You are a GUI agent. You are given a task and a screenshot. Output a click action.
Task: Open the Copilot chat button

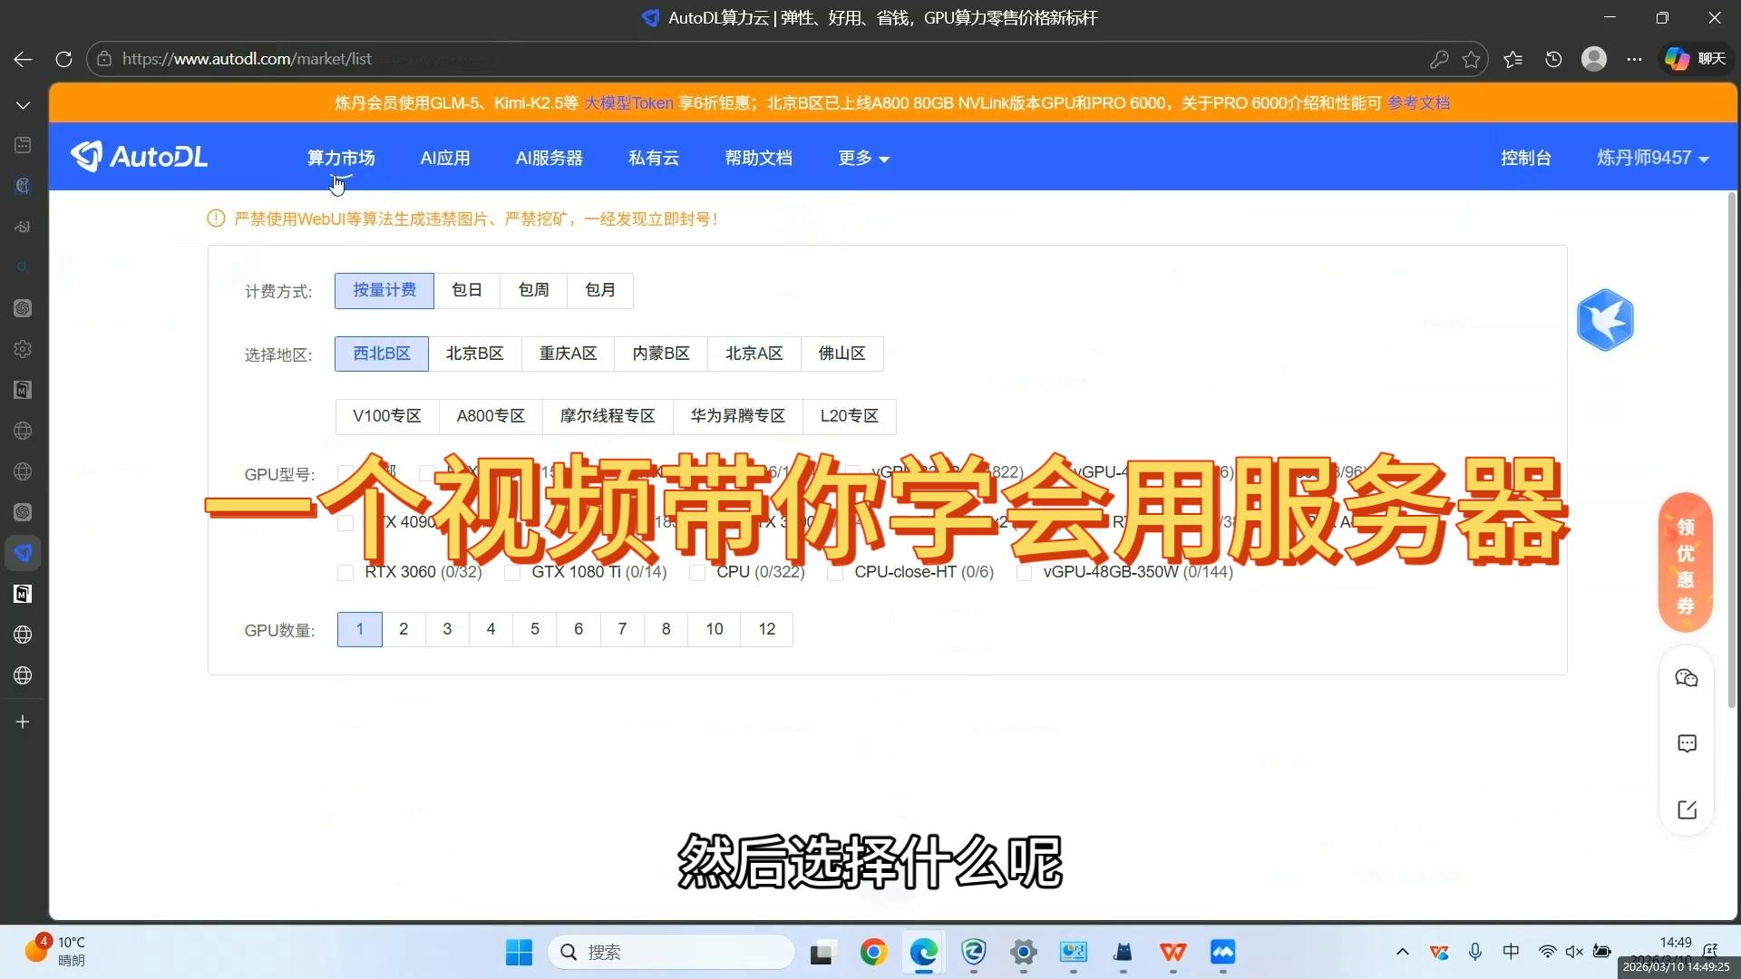click(1695, 59)
